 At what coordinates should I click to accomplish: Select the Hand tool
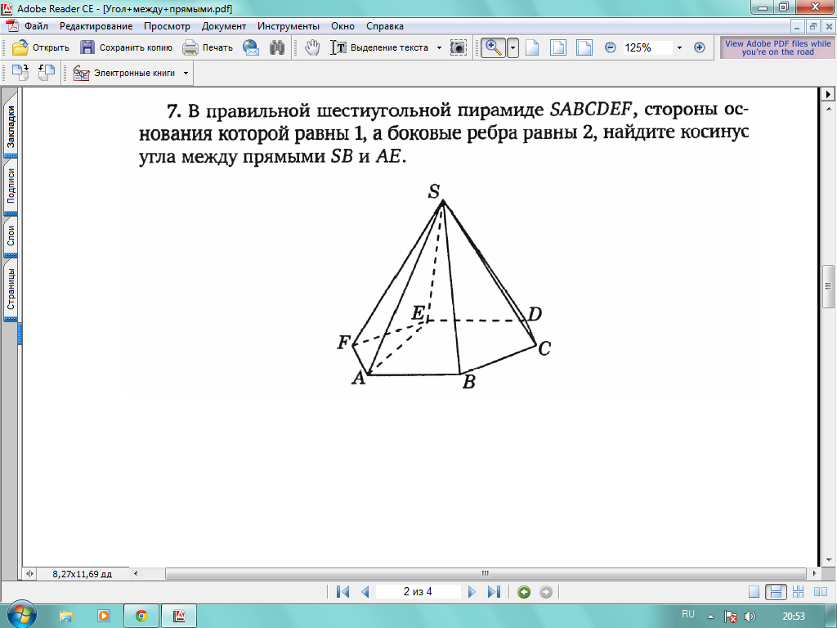point(312,47)
